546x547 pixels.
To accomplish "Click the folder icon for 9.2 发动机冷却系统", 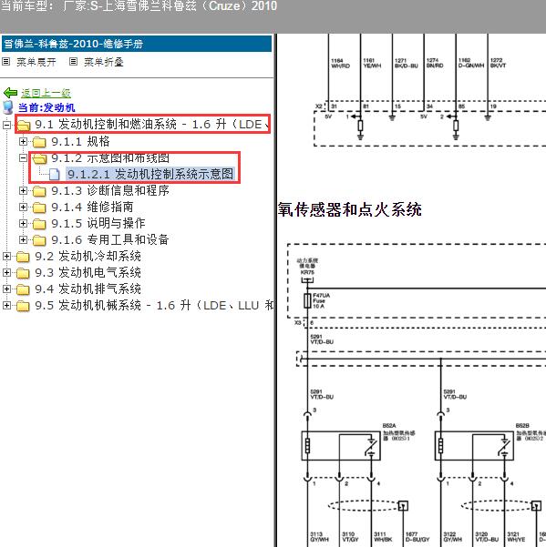I will (23, 257).
